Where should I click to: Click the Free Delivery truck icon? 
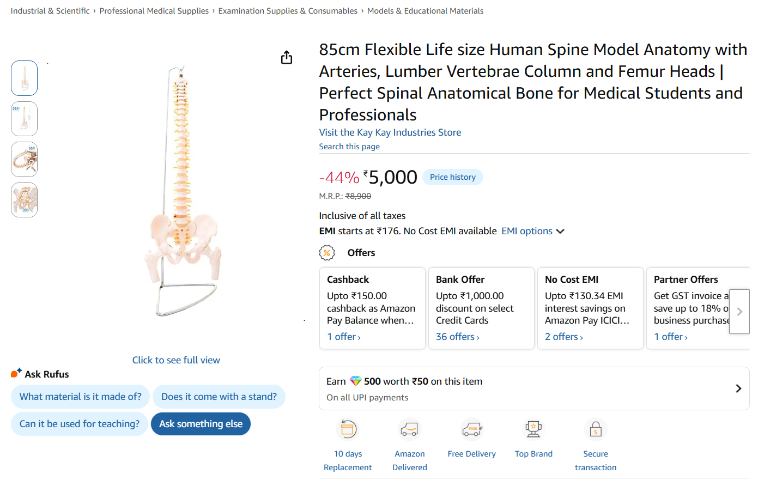click(x=472, y=429)
